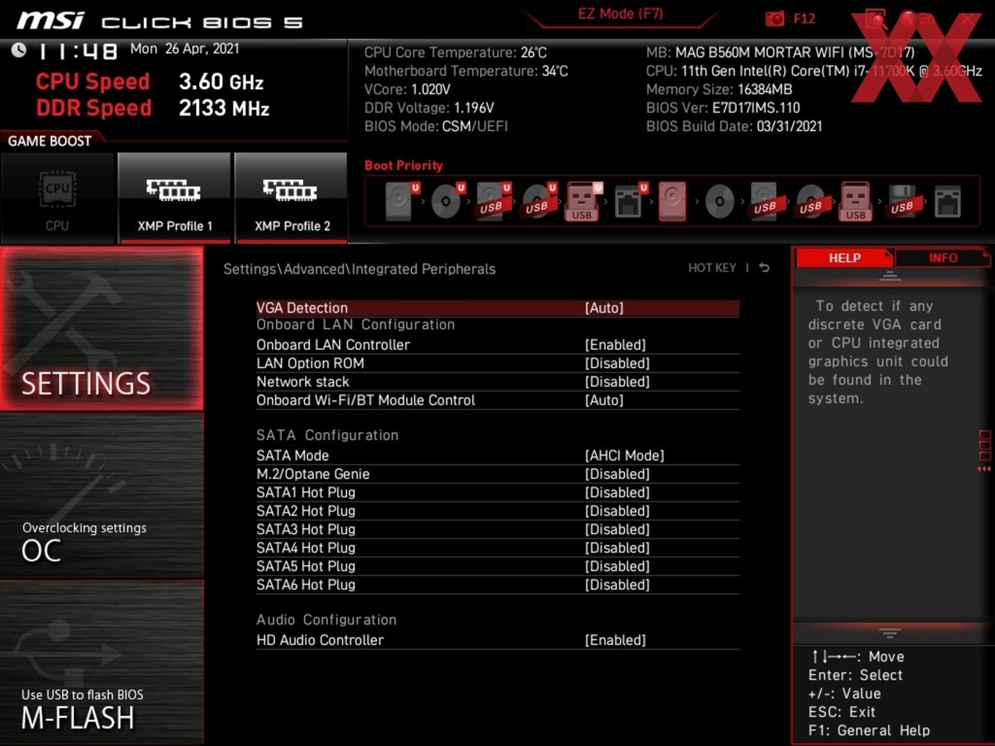Click the back arrow beside HOT KEY
The height and width of the screenshot is (746, 995).
pyautogui.click(x=764, y=268)
